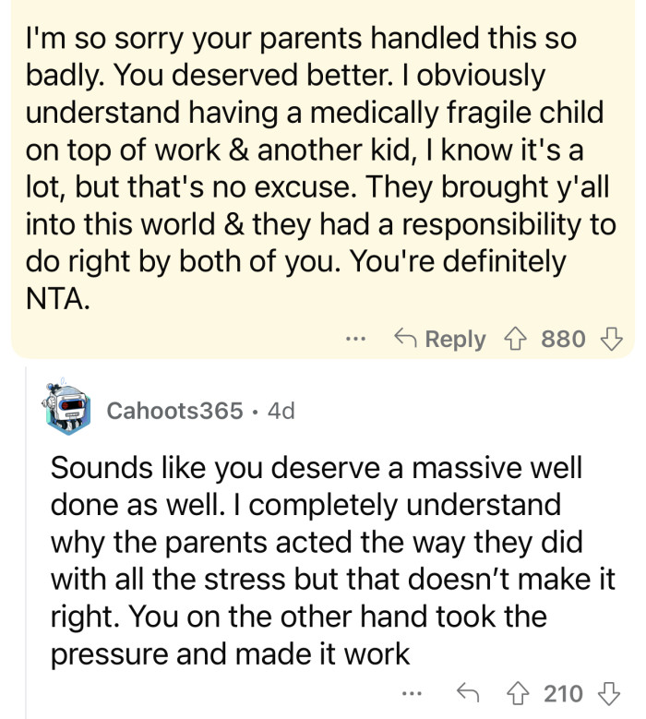Screen dimensions: 646x719
Task: Tap the 880 vote score
Action: pos(563,340)
